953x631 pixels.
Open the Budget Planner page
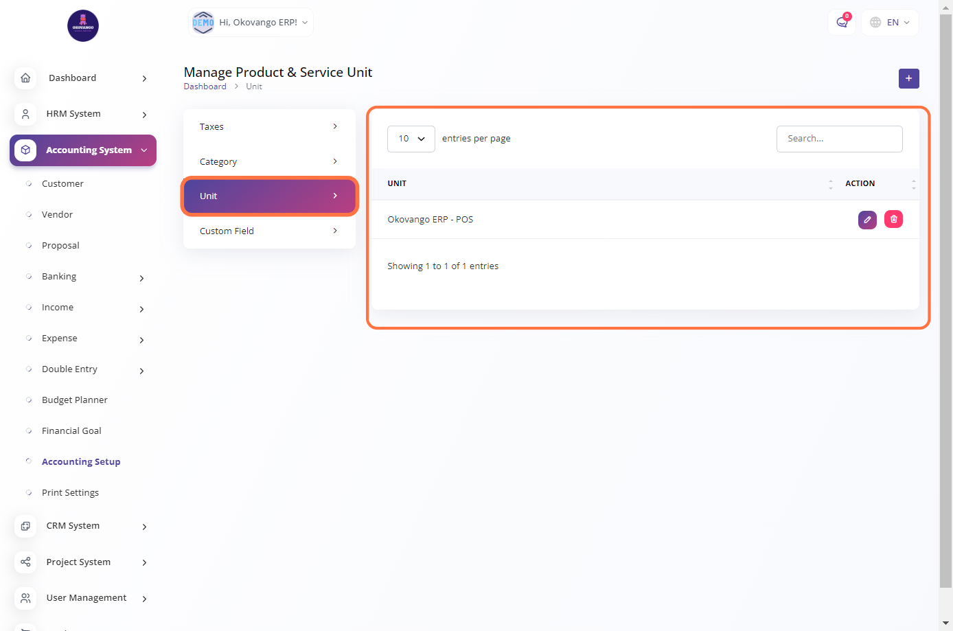coord(75,400)
